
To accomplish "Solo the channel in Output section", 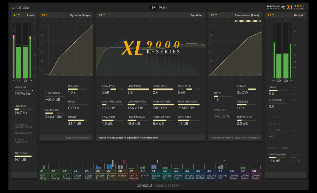I will pyautogui.click(x=272, y=148).
